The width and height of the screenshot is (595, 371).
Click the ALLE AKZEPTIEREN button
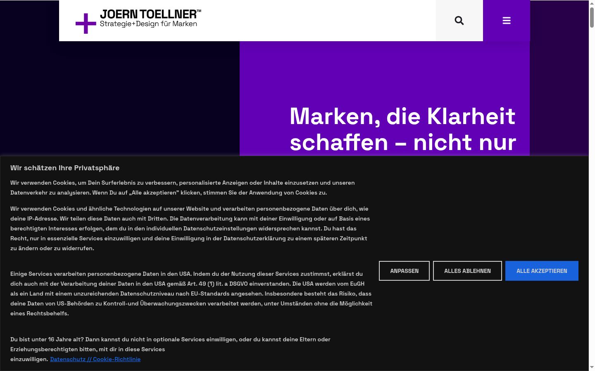542,271
